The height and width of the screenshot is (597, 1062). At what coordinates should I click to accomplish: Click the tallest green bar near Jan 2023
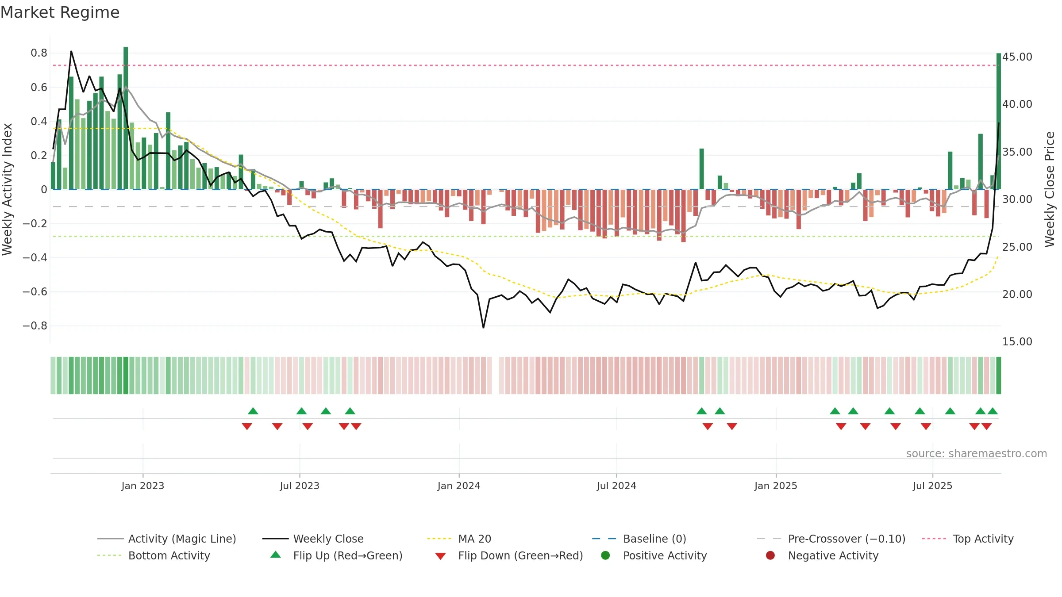[x=126, y=118]
